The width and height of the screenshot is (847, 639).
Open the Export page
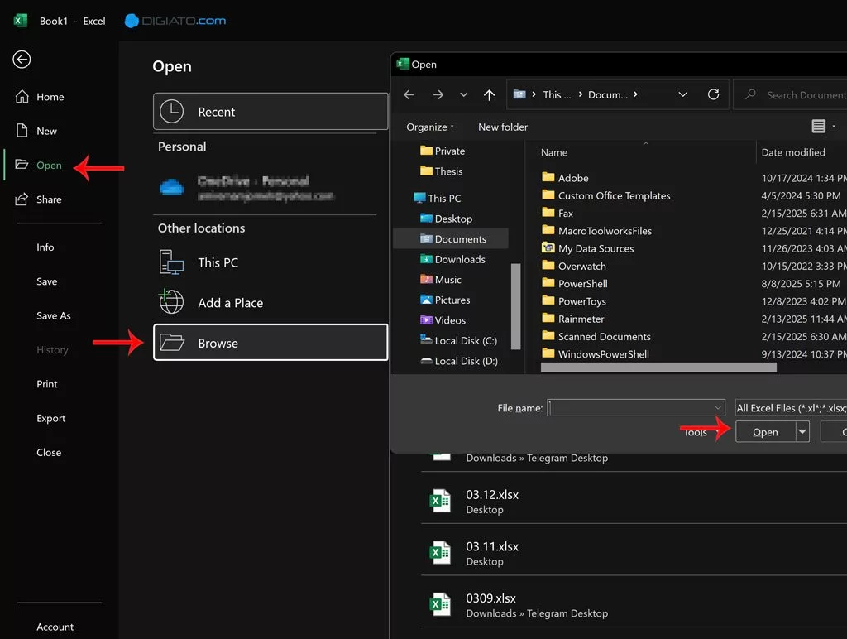click(50, 419)
